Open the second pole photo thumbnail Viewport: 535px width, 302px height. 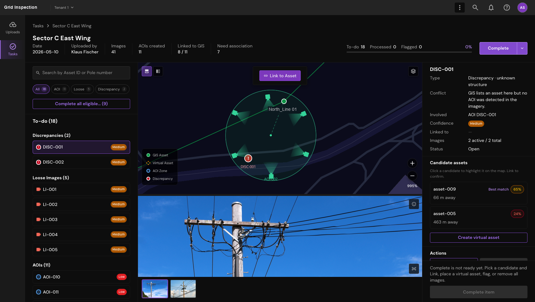(183, 289)
